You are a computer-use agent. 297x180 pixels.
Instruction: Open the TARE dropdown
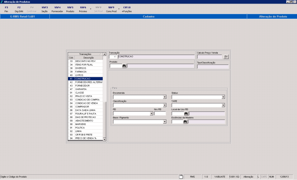pos(223,105)
